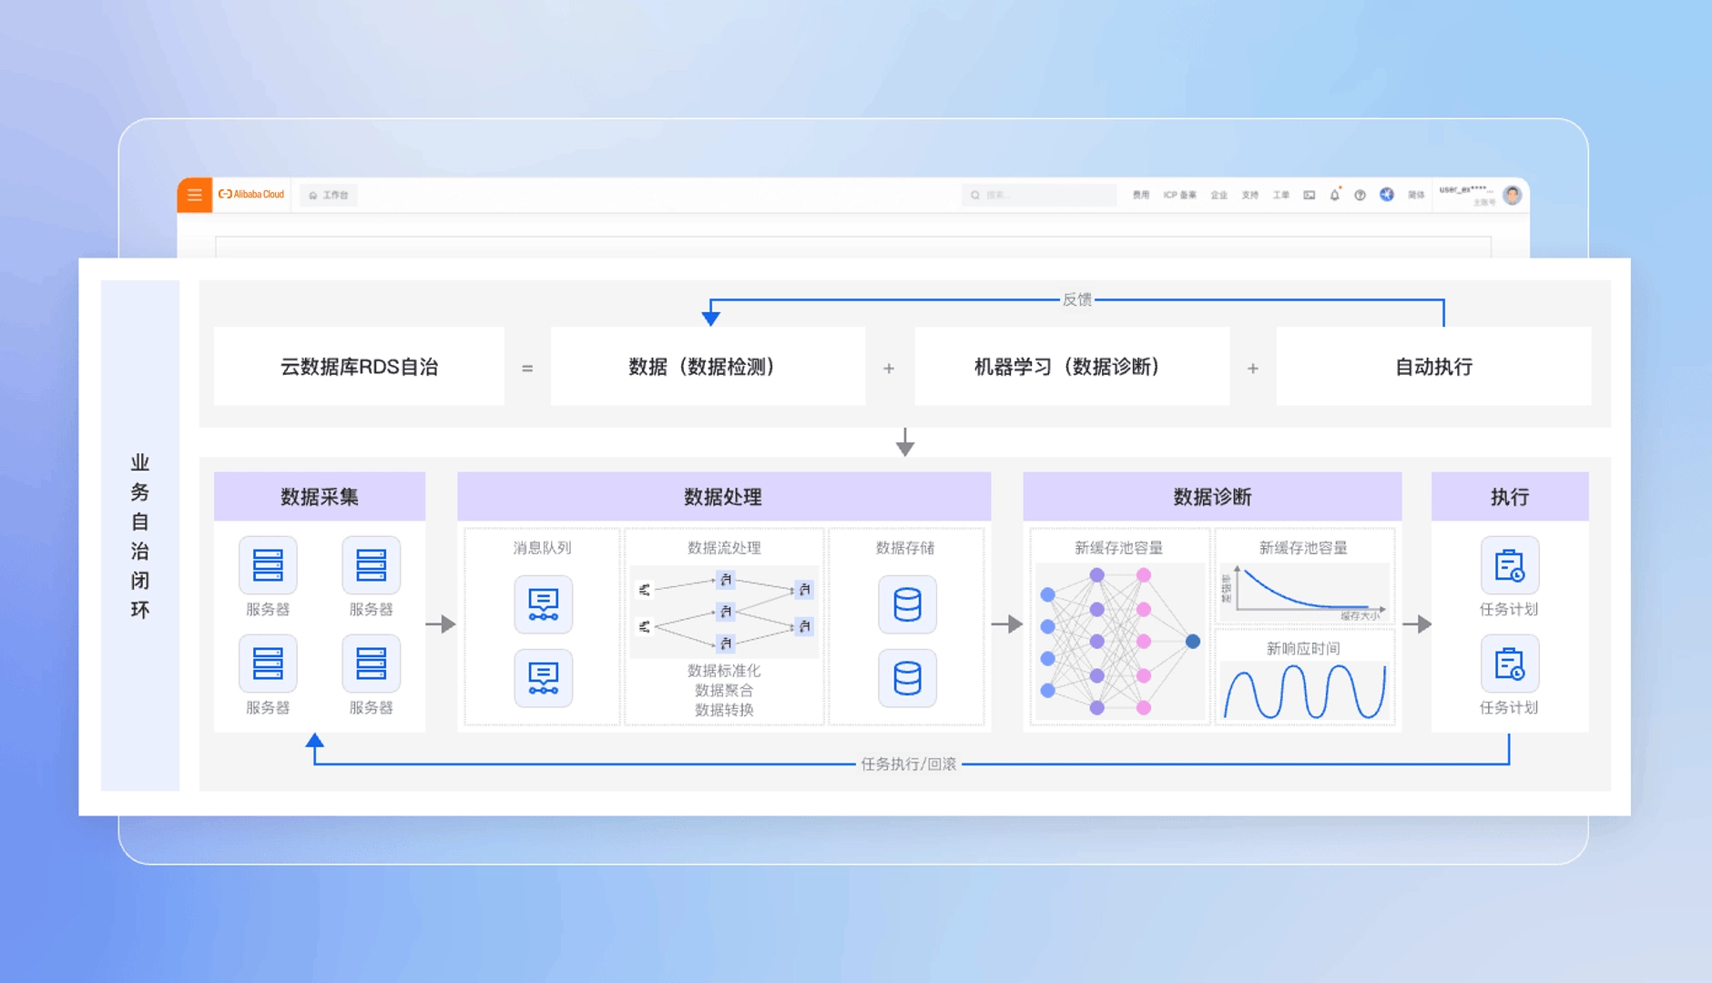Open the 企业 menu
This screenshot has width=1712, height=983.
coord(1219,195)
